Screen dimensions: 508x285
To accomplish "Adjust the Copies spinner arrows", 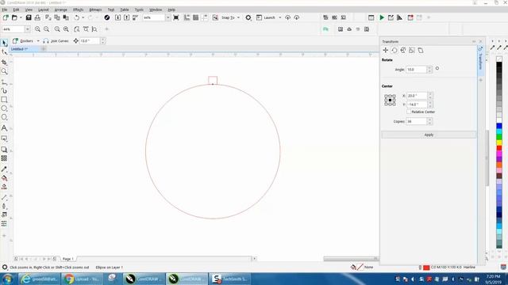I will pos(429,121).
